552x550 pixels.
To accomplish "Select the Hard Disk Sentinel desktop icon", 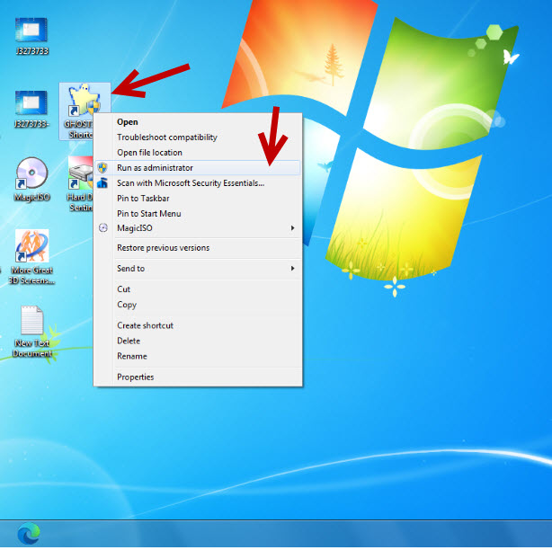I will click(x=80, y=176).
